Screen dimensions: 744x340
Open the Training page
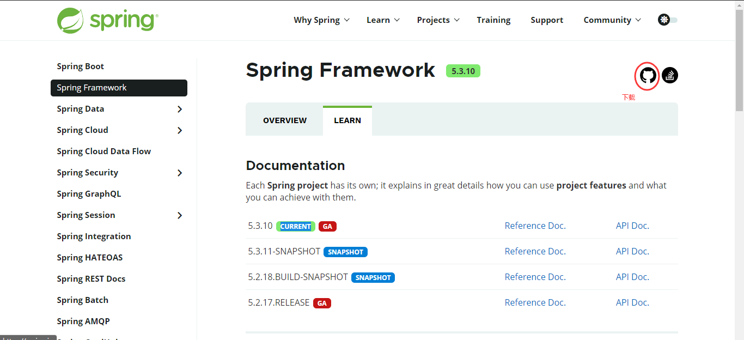point(493,20)
